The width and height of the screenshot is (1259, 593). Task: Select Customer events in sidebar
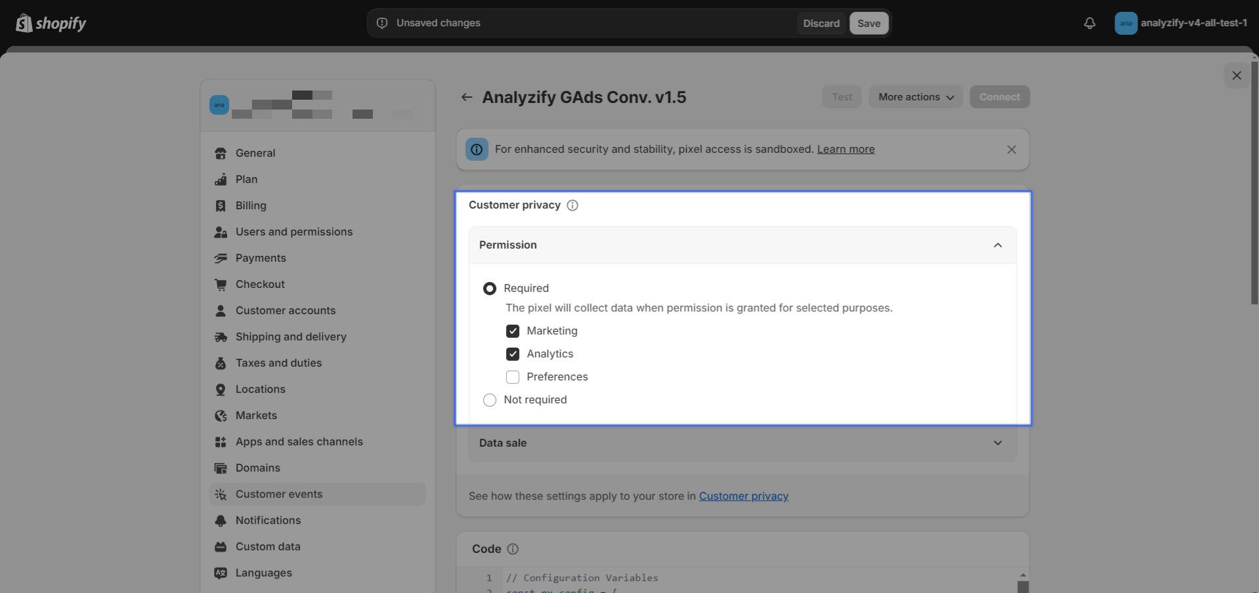(x=318, y=494)
